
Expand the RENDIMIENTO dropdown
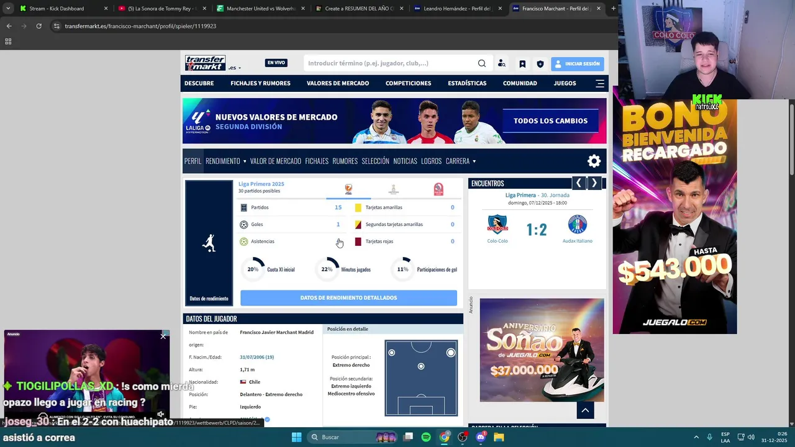(226, 161)
